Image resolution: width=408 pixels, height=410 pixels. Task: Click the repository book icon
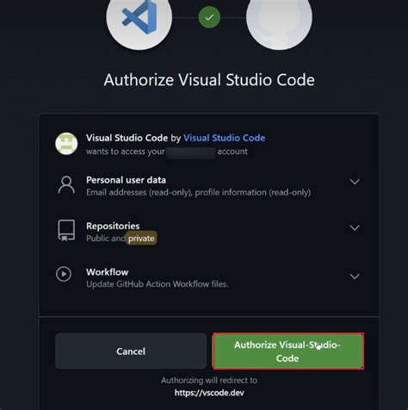tap(66, 231)
